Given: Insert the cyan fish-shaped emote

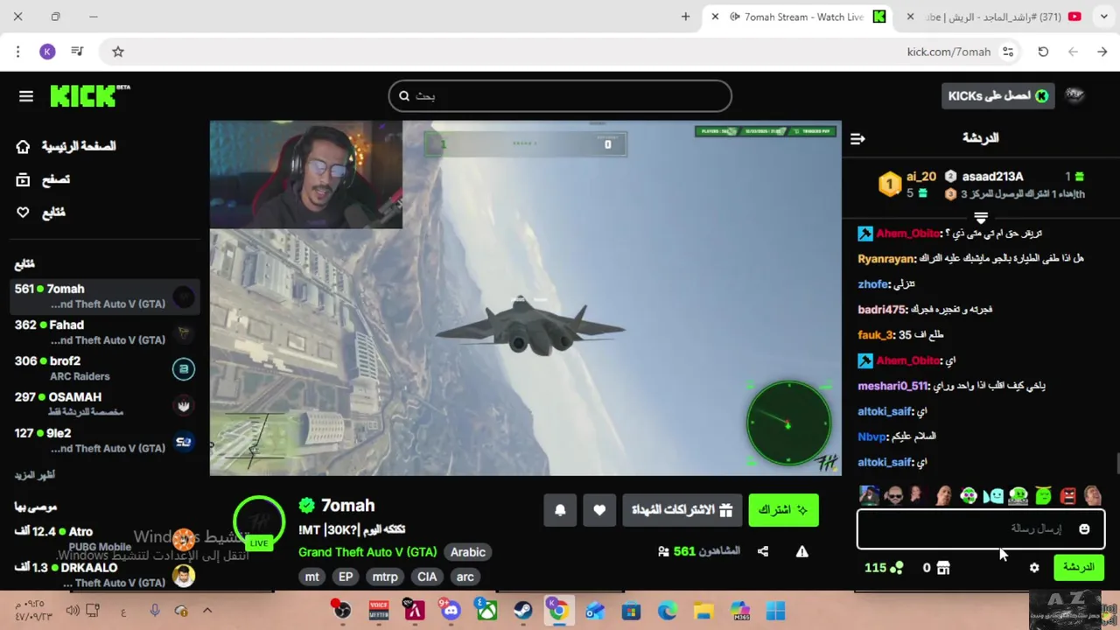Looking at the screenshot, I should click(993, 496).
